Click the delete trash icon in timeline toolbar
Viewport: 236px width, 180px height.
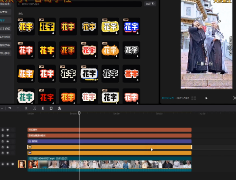pyautogui.click(x=51, y=108)
